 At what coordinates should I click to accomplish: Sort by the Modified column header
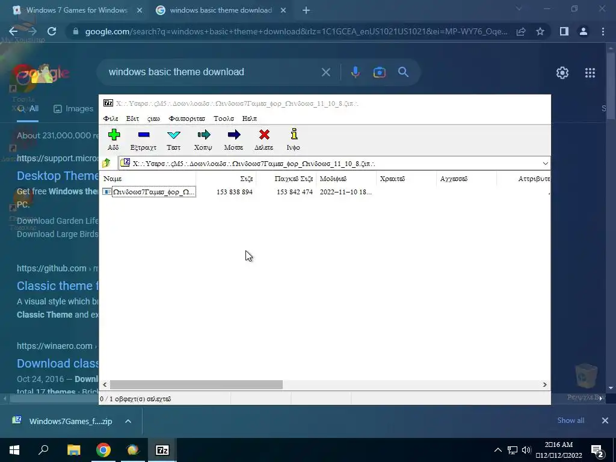[346, 179]
